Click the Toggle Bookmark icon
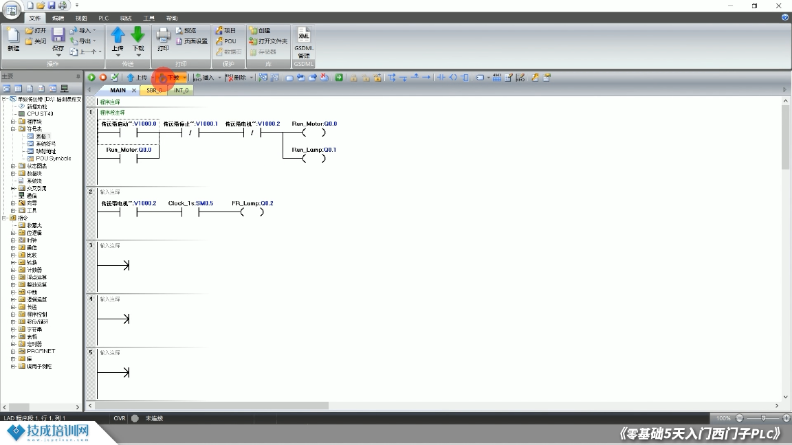 (x=289, y=78)
